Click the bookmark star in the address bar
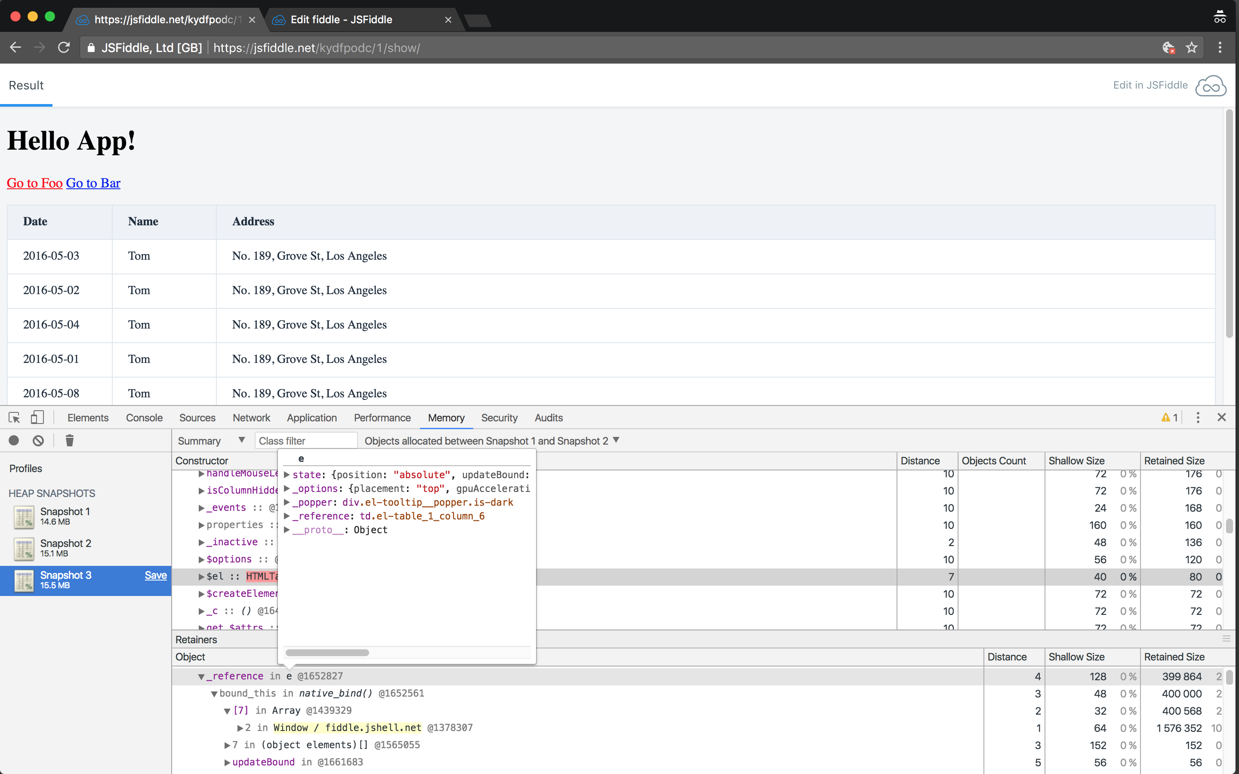This screenshot has width=1239, height=774. click(1191, 48)
